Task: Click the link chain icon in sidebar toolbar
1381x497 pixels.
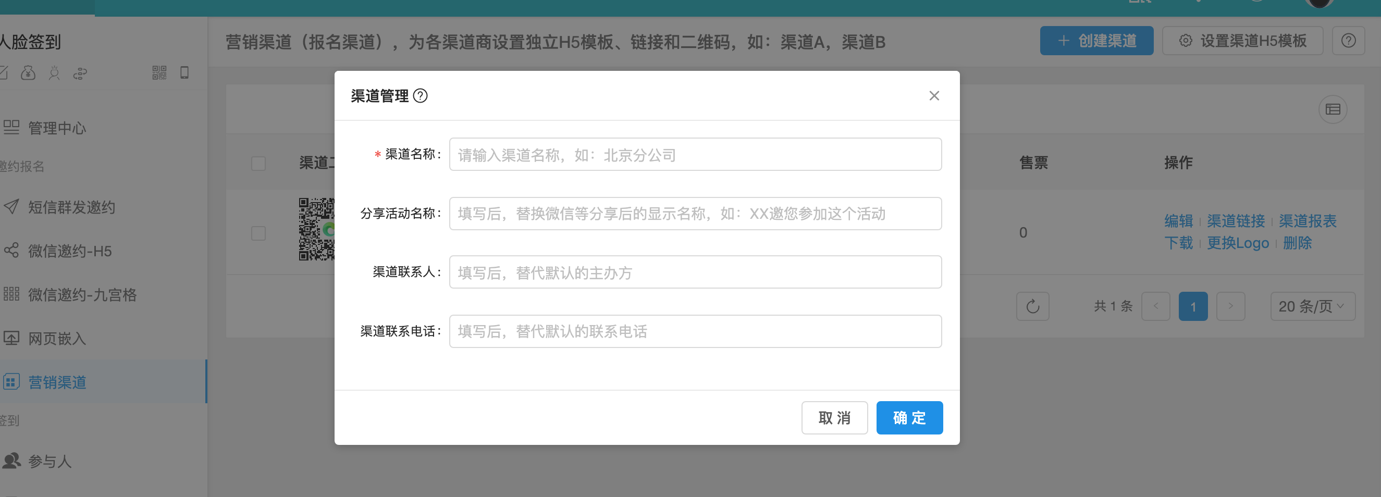Action: tap(80, 73)
